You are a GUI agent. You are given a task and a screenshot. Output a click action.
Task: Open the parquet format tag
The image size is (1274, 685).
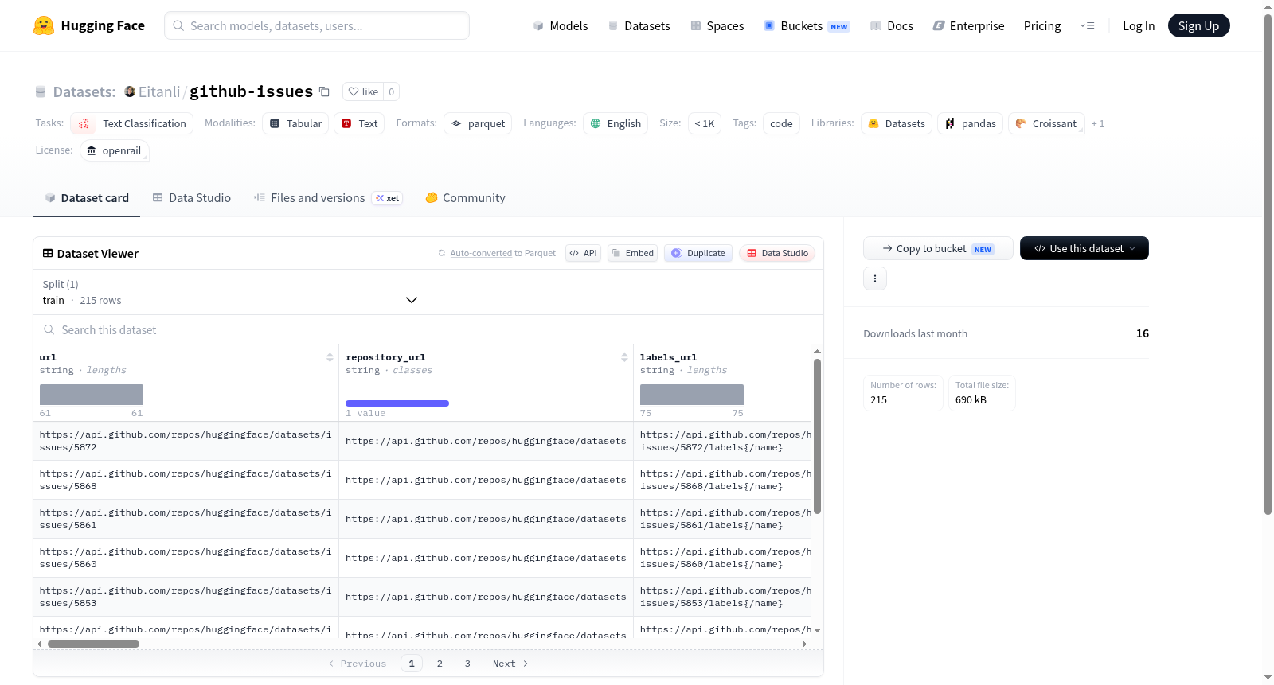coord(478,123)
